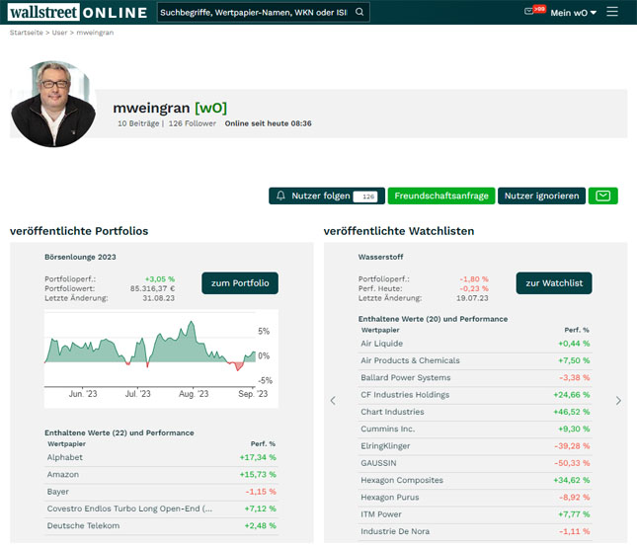Click the Wasserstoff watchlist title
This screenshot has width=637, height=548.
pyautogui.click(x=380, y=257)
